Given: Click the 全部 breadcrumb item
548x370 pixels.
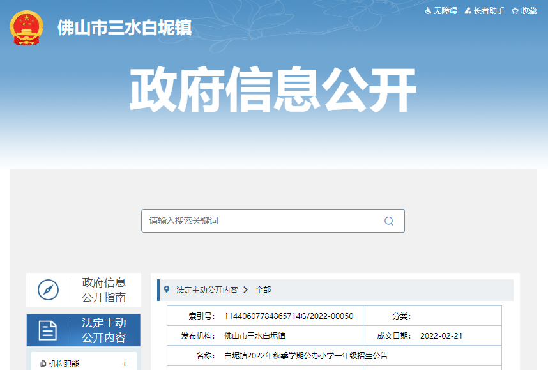Looking at the screenshot, I should click(263, 289).
